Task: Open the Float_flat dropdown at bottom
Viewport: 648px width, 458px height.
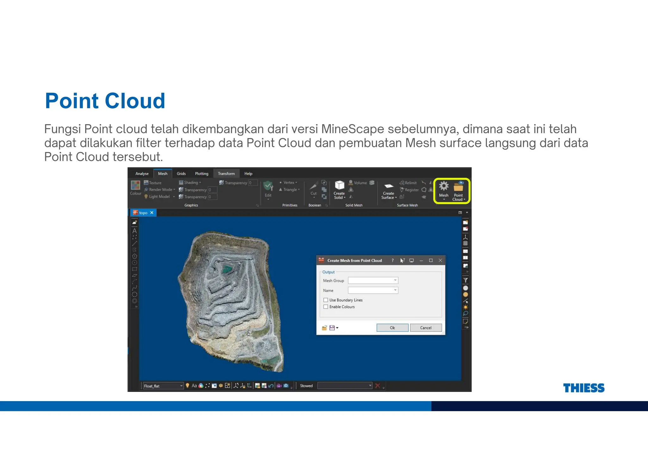Action: click(181, 386)
